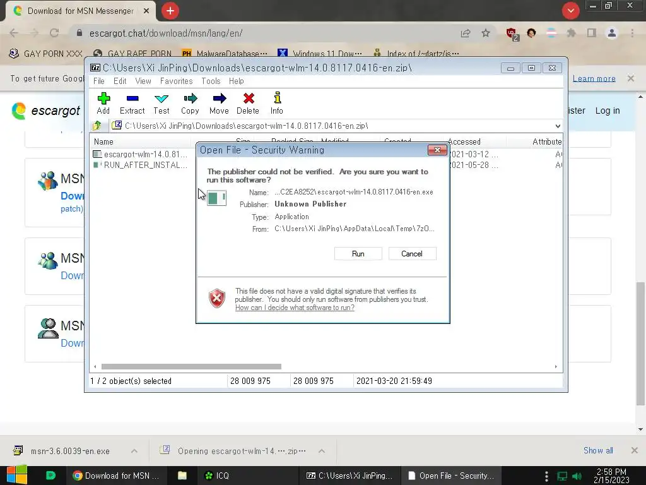Click the Learn more link in infobar
Image resolution: width=646 pixels, height=485 pixels.
594,78
